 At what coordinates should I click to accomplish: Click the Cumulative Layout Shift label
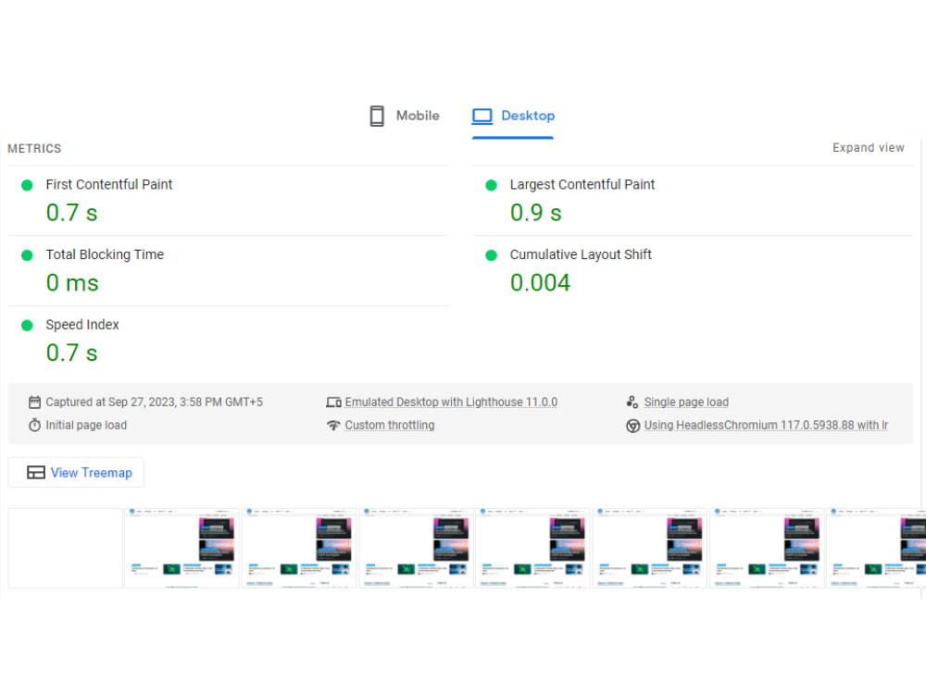point(581,254)
